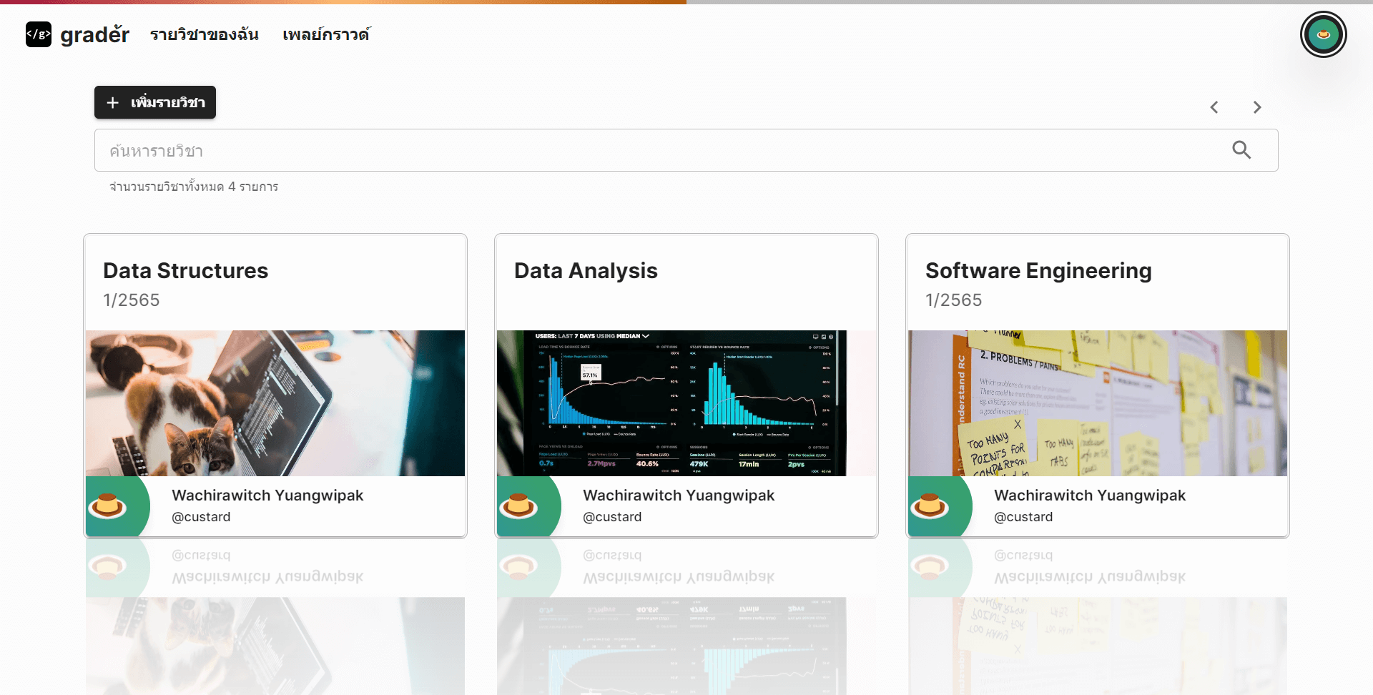Image resolution: width=1373 pixels, height=695 pixels.
Task: Click the analytics dashboard course image
Action: [686, 403]
